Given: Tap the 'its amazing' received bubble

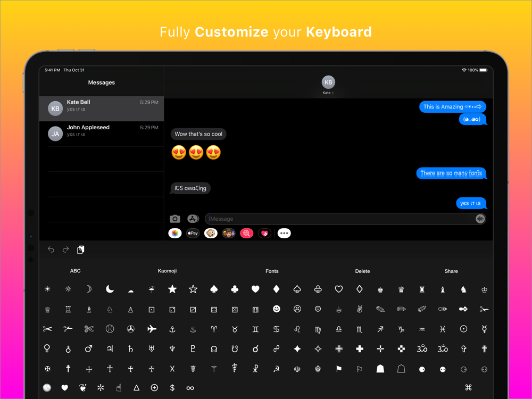Looking at the screenshot, I should pos(190,188).
